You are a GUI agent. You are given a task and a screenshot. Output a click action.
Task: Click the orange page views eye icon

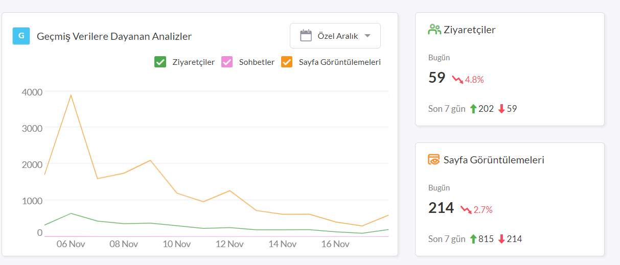pyautogui.click(x=434, y=160)
